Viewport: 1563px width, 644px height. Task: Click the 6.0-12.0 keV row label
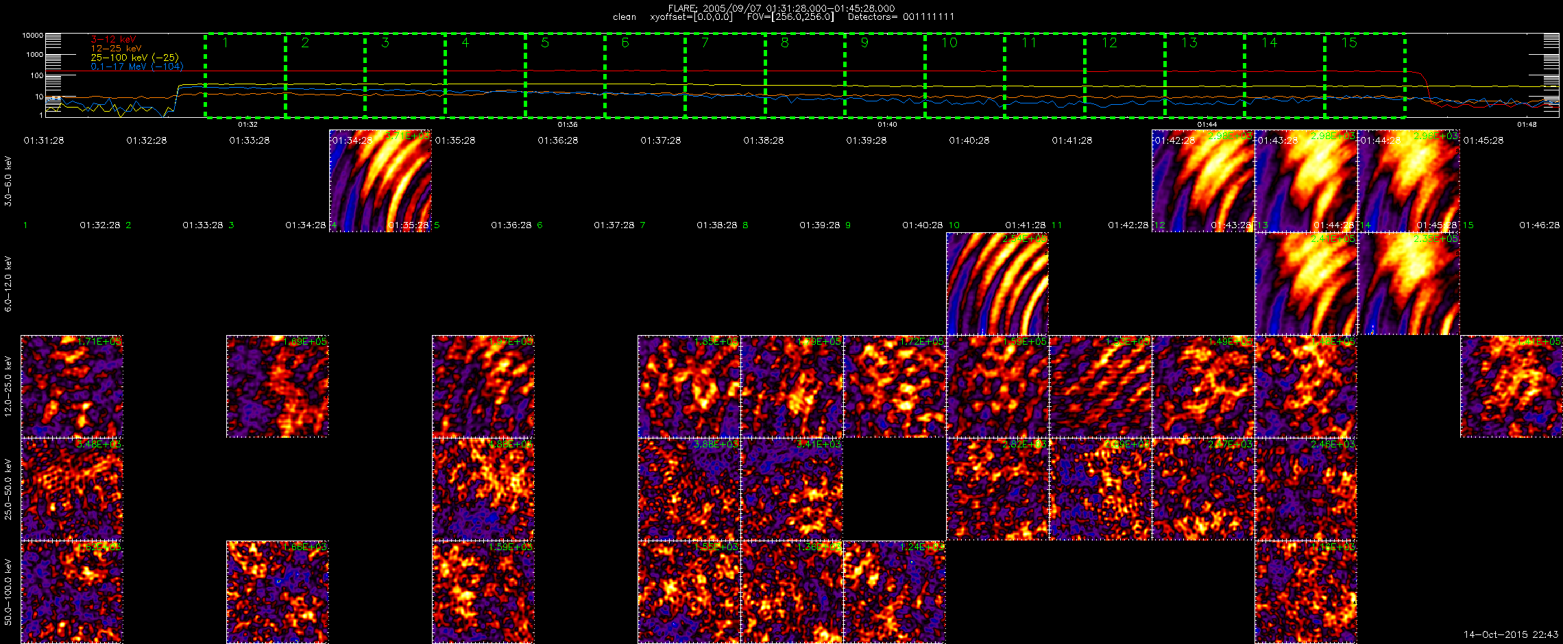[8, 284]
